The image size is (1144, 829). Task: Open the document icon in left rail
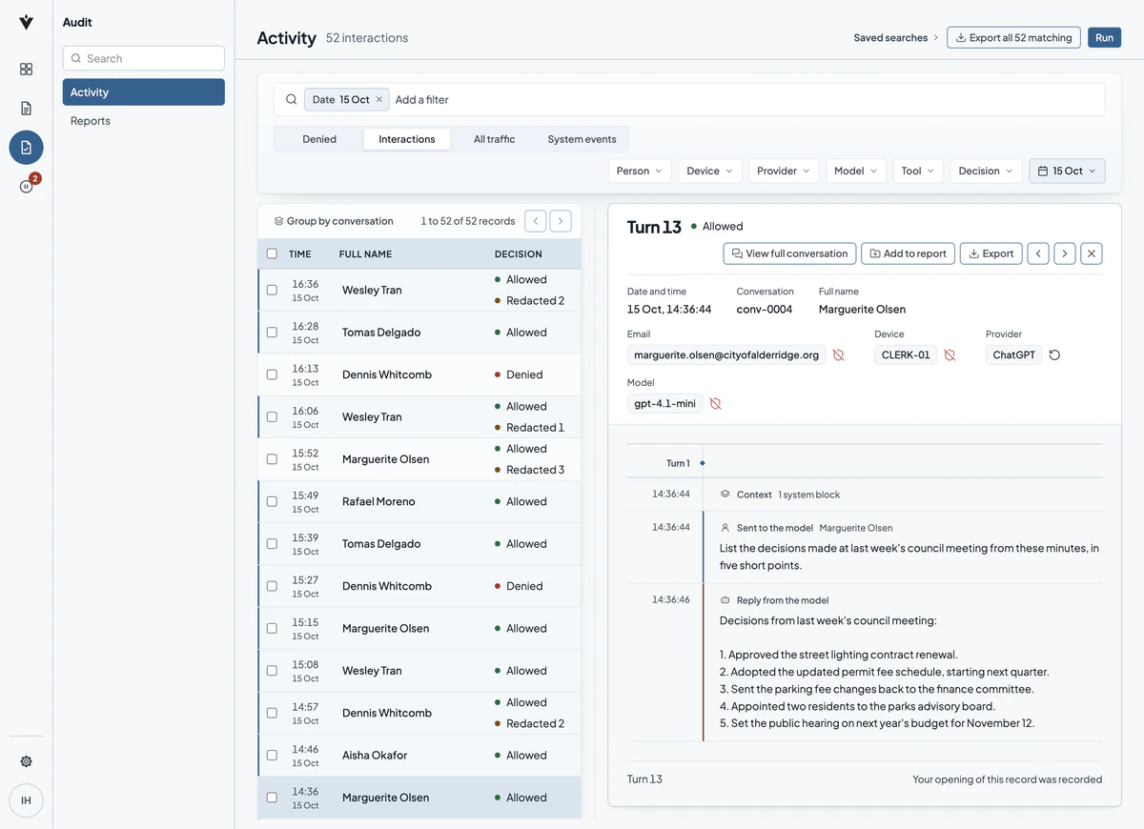tap(26, 108)
